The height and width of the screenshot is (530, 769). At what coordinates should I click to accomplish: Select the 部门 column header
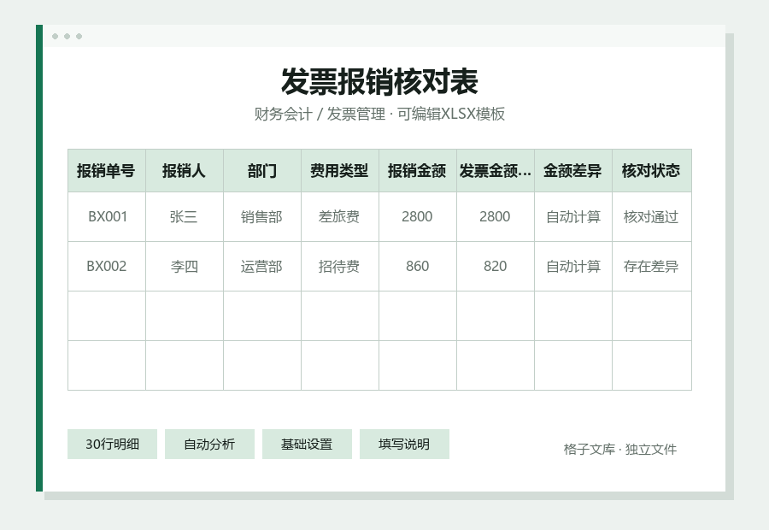262,171
